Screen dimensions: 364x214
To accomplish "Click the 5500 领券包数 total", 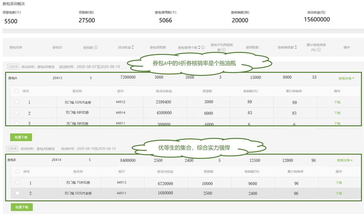I will coord(11,21).
